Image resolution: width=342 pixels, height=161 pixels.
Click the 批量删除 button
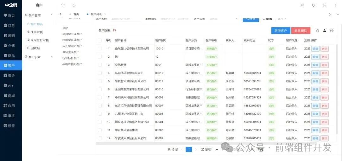point(301,31)
